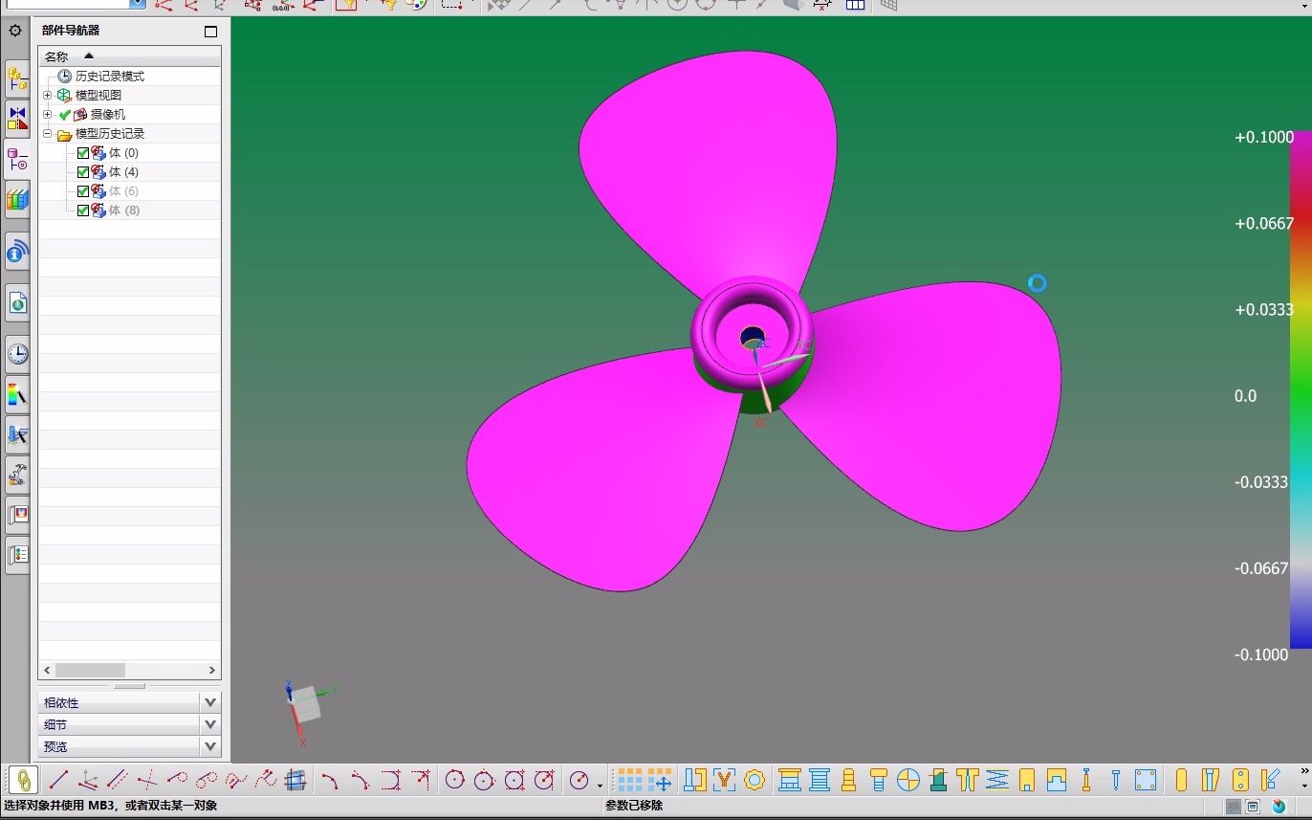Click the rectangular pattern grid icon

pyautogui.click(x=629, y=780)
